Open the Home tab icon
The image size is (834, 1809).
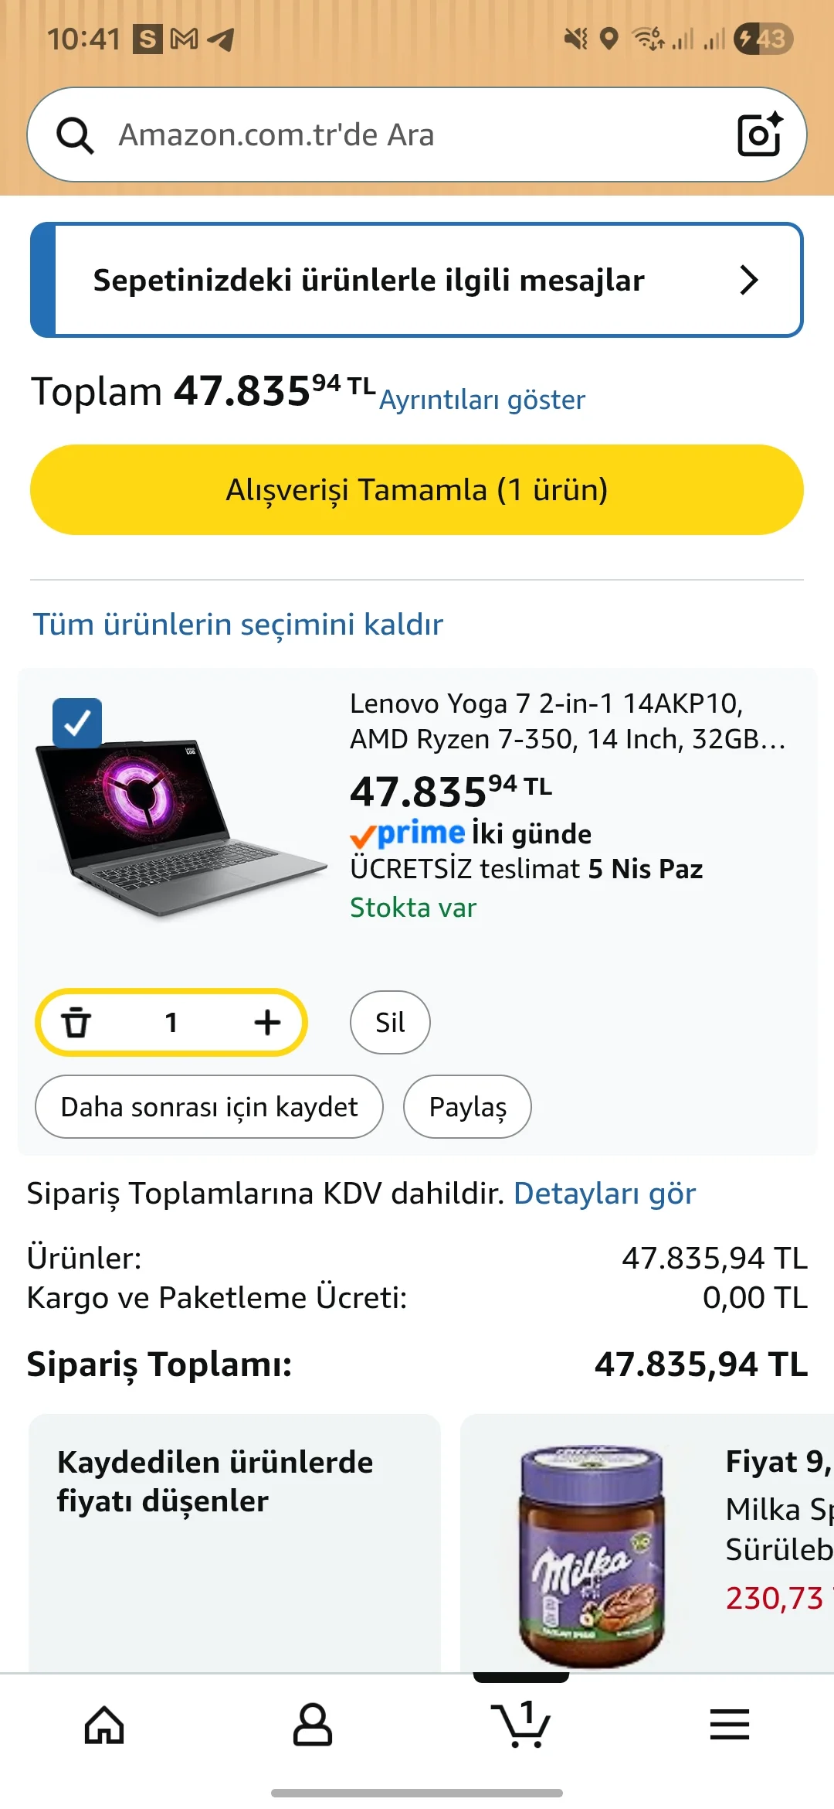click(x=104, y=1726)
